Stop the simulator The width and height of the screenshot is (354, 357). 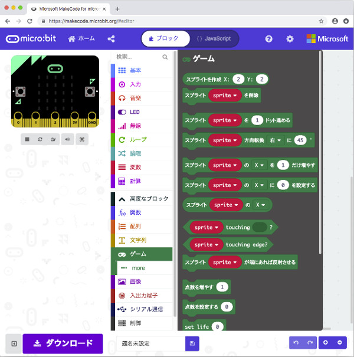27,139
